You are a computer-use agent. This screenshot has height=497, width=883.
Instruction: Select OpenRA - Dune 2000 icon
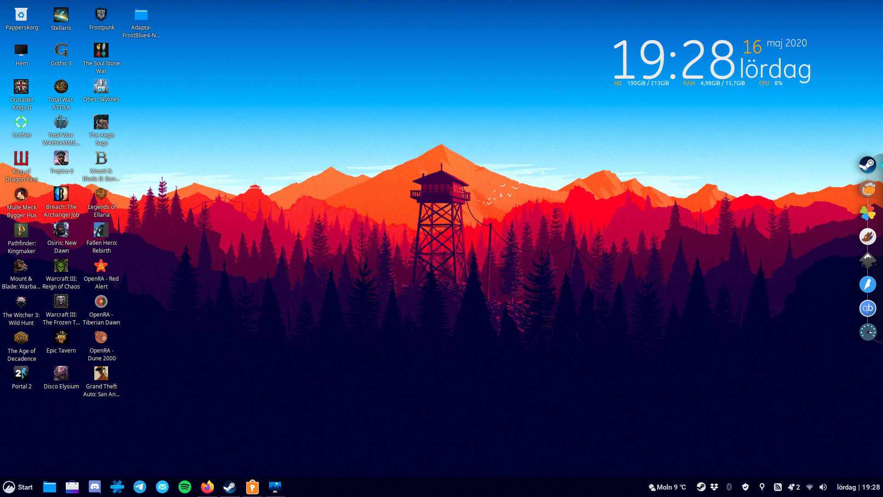point(101,346)
